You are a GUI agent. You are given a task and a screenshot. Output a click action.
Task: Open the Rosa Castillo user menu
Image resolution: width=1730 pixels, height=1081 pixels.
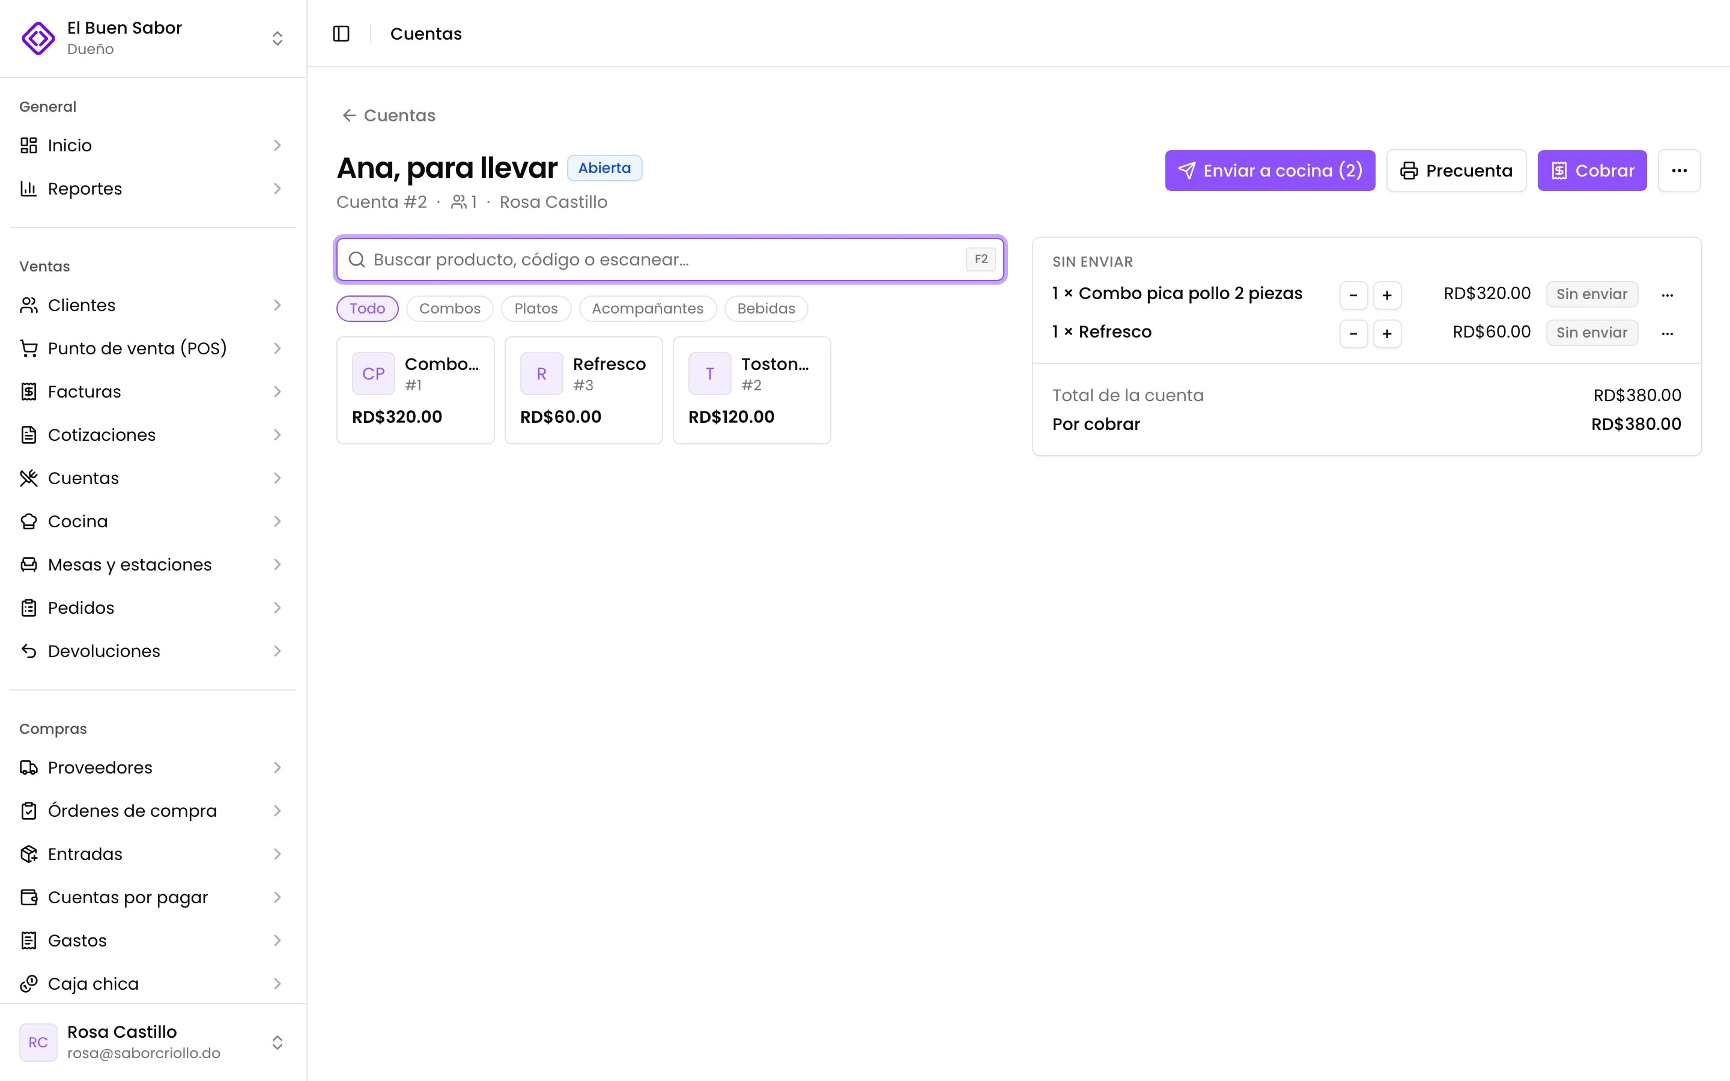pos(153,1043)
